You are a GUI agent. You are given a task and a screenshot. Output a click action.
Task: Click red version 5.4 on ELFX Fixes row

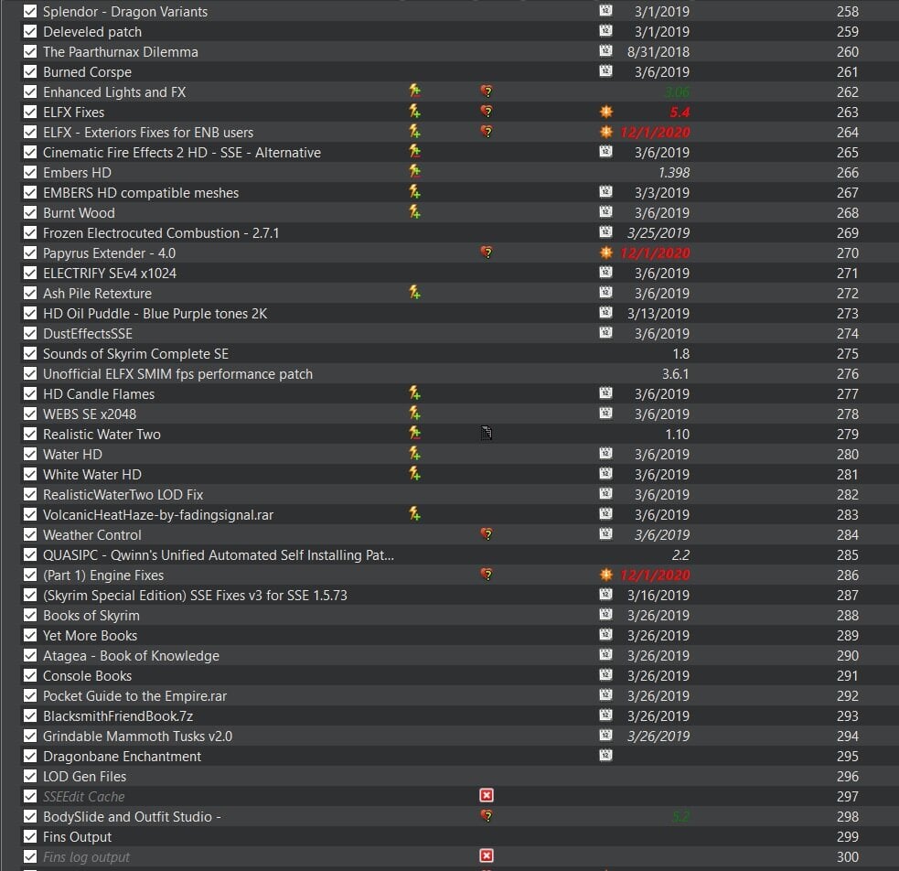(680, 112)
